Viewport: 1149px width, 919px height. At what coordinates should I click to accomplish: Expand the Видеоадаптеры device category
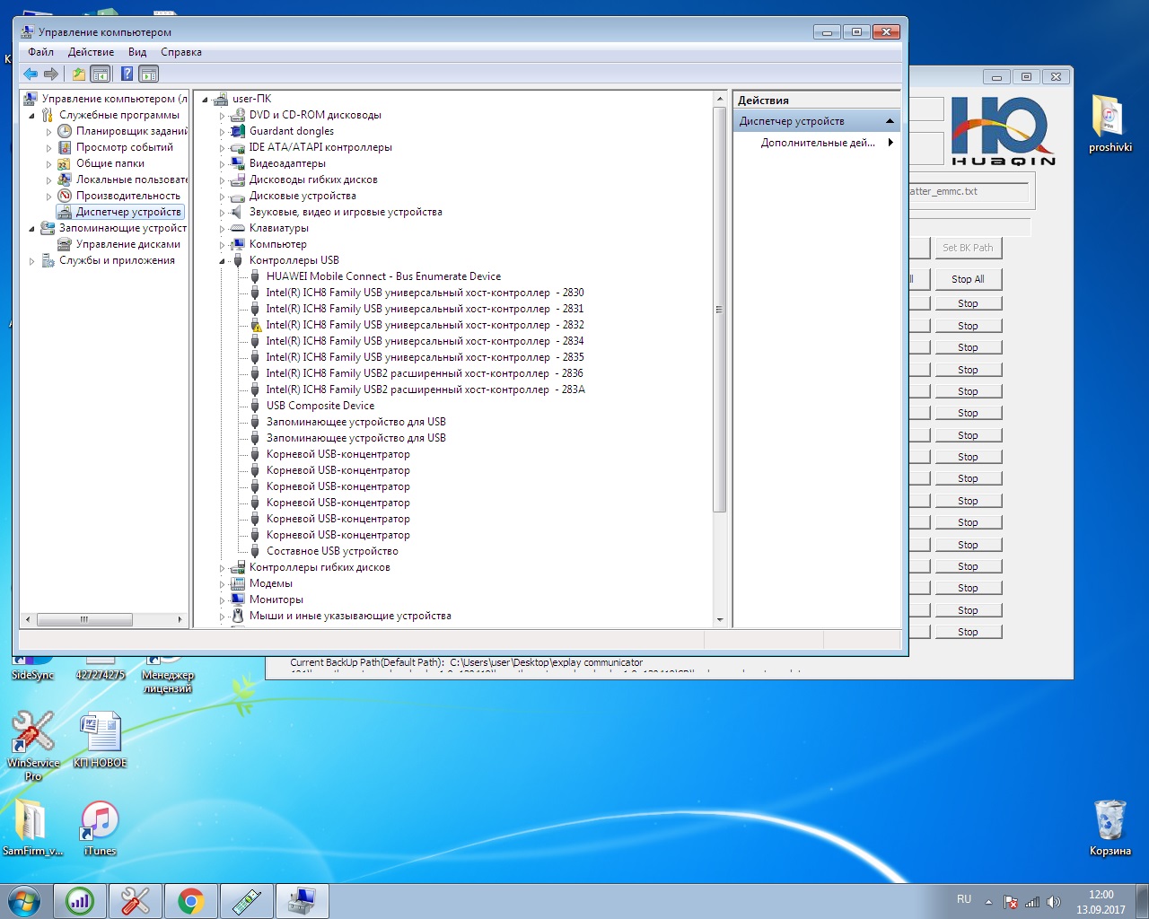(222, 164)
